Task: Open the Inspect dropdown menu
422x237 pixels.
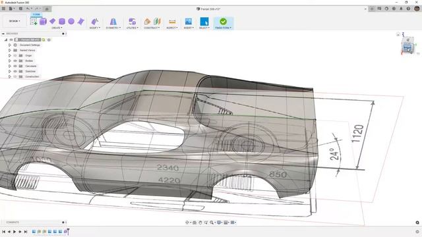Action: point(172,28)
